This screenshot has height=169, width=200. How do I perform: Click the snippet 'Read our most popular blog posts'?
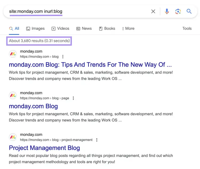point(91,159)
